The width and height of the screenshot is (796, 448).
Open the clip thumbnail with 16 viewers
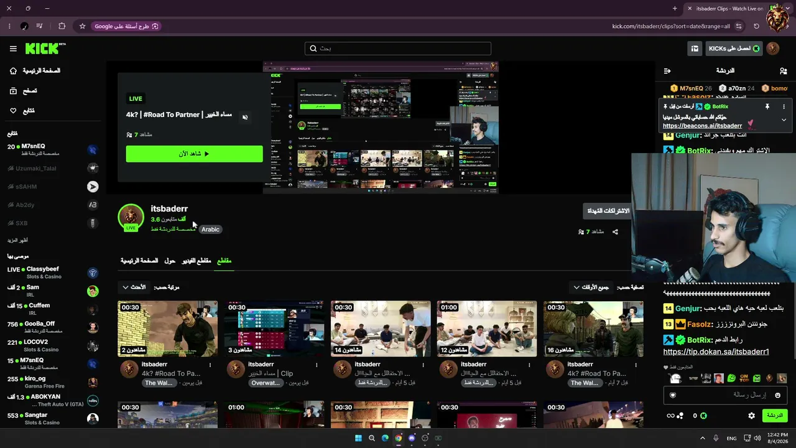coord(593,329)
